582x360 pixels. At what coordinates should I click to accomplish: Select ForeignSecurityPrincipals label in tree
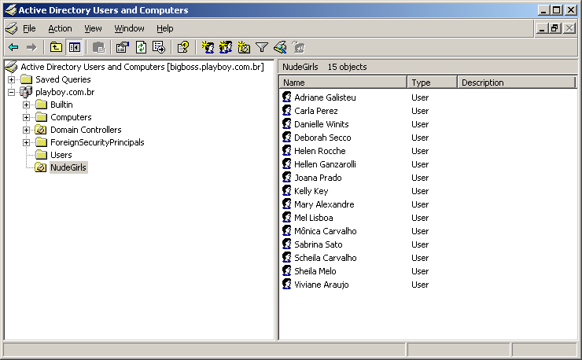pos(98,142)
